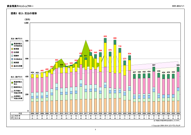
Task: Click the 593 value label above 2011 bar
Action: click(x=57, y=60)
